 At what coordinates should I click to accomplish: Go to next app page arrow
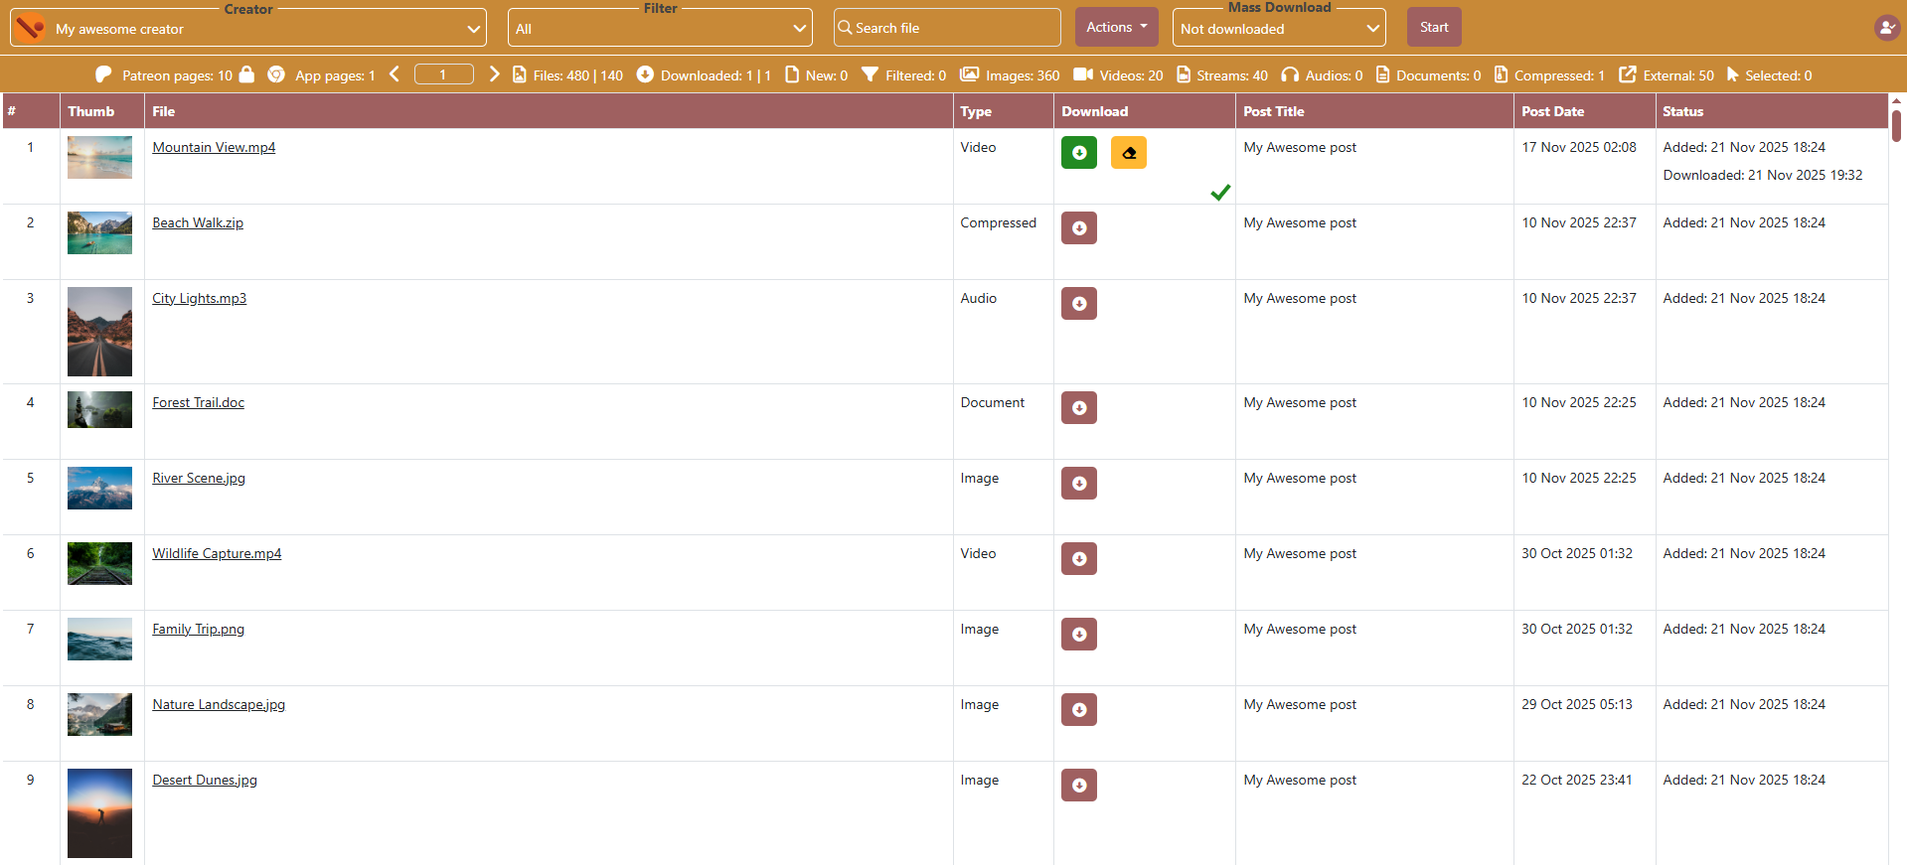click(494, 74)
